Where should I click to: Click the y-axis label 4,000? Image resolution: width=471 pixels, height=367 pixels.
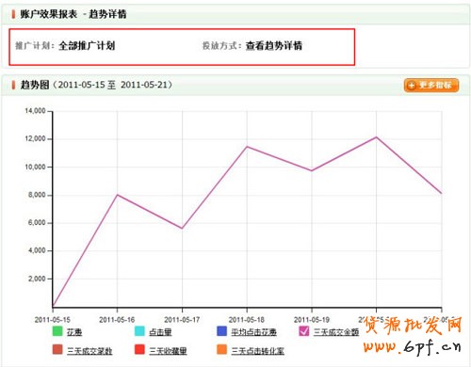[37, 250]
